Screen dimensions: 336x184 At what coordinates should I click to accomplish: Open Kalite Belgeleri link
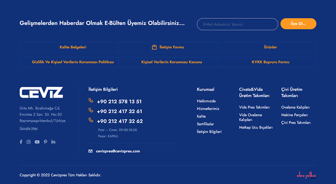point(73,47)
